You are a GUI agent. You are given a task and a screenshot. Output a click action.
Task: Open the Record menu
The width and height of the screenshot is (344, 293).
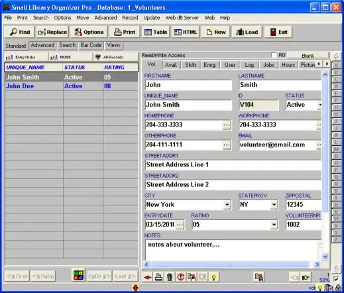[130, 18]
